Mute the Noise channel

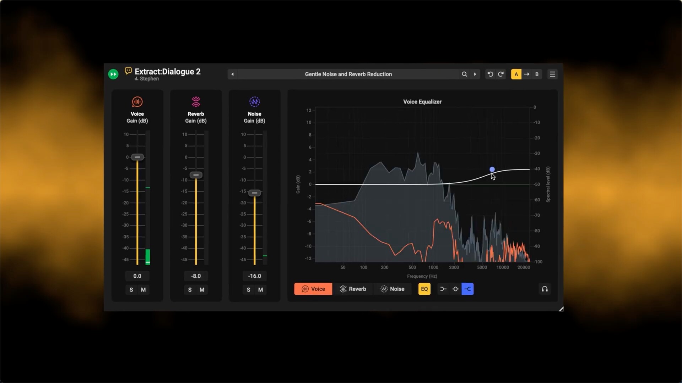pos(260,290)
